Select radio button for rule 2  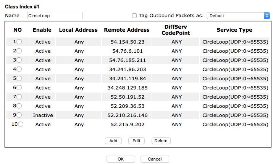point(19,51)
